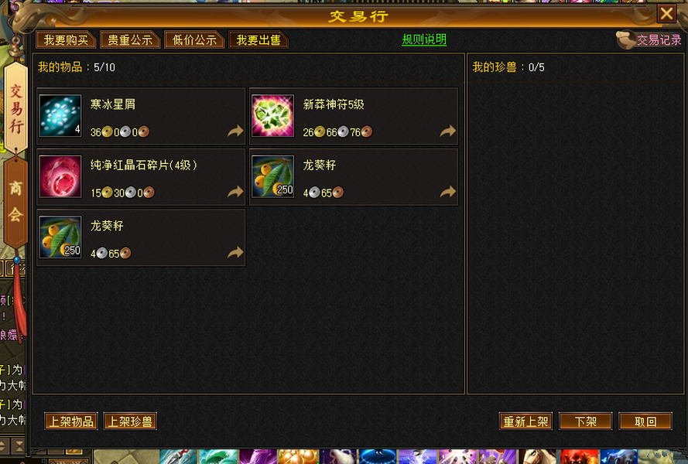Click the 下架 button

585,421
